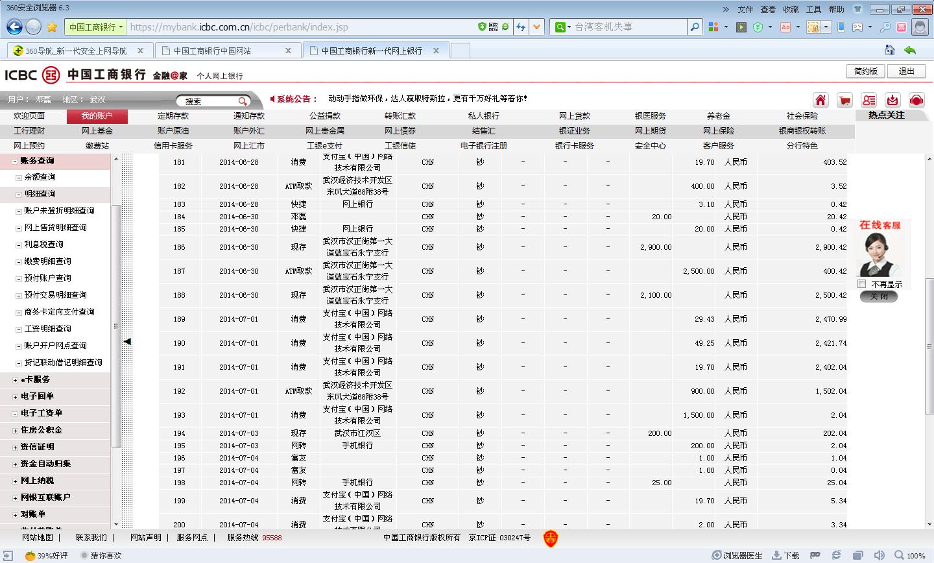Open the 转账汇款 menu item

[400, 116]
